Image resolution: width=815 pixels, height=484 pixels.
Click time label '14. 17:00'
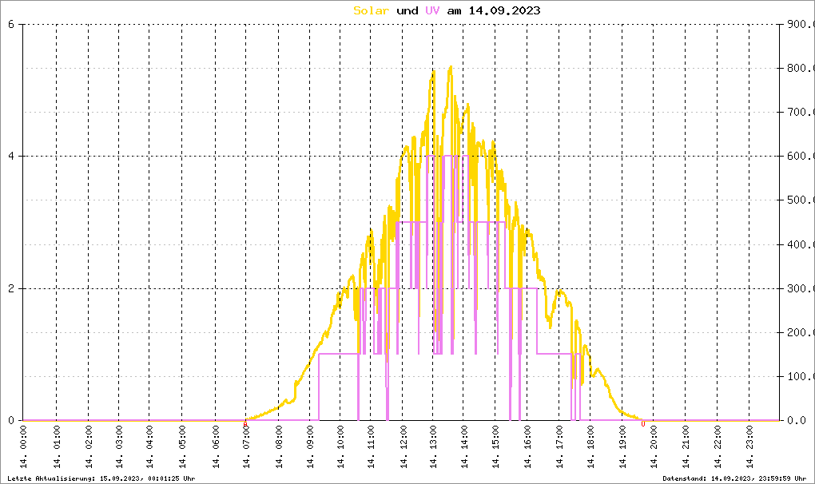click(559, 447)
